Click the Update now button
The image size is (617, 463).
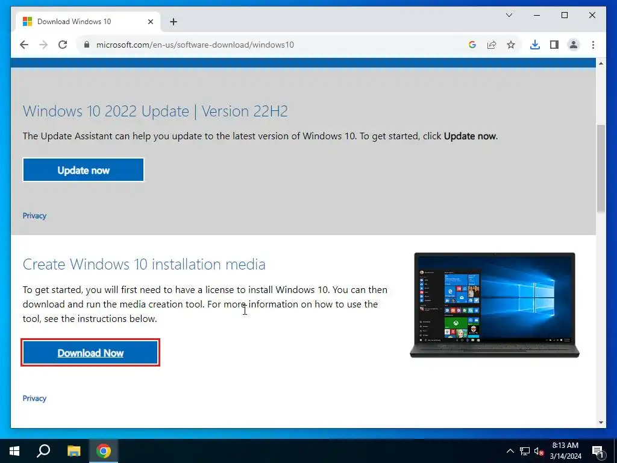(83, 170)
